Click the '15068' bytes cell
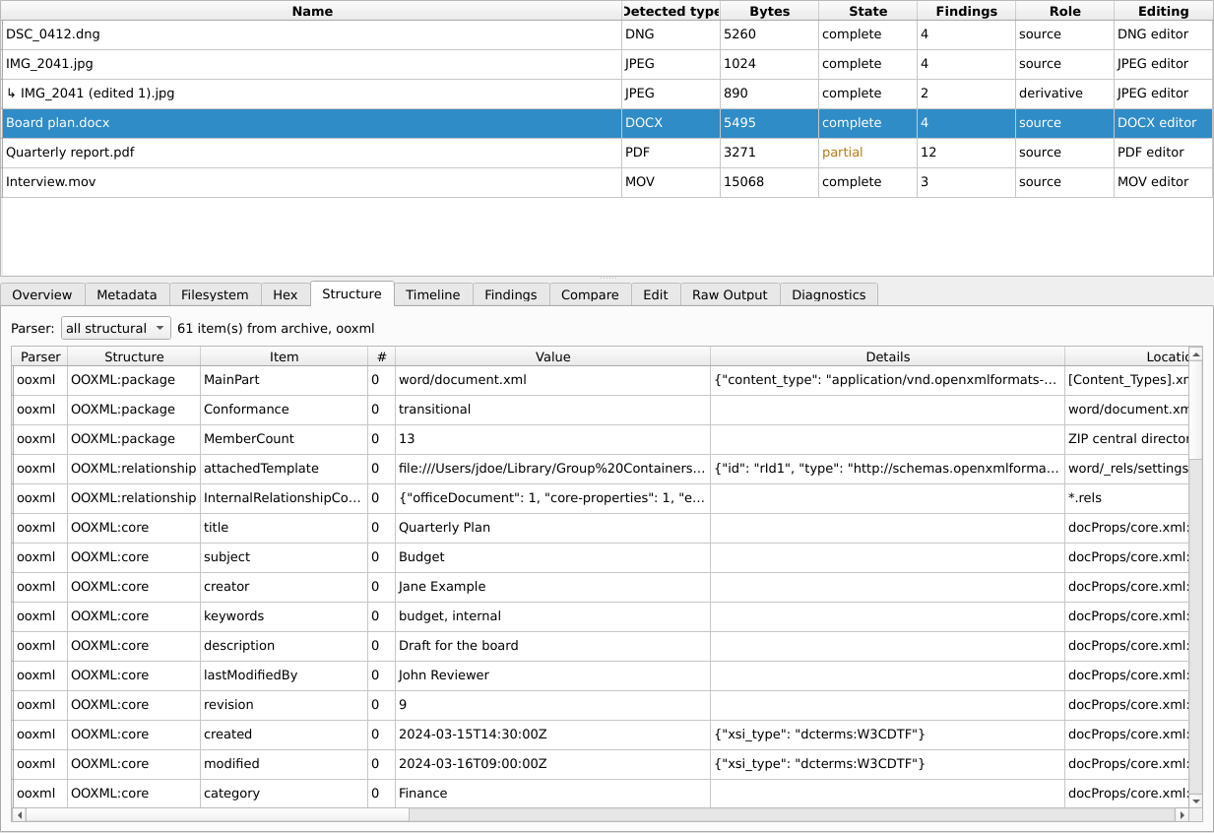 point(769,182)
